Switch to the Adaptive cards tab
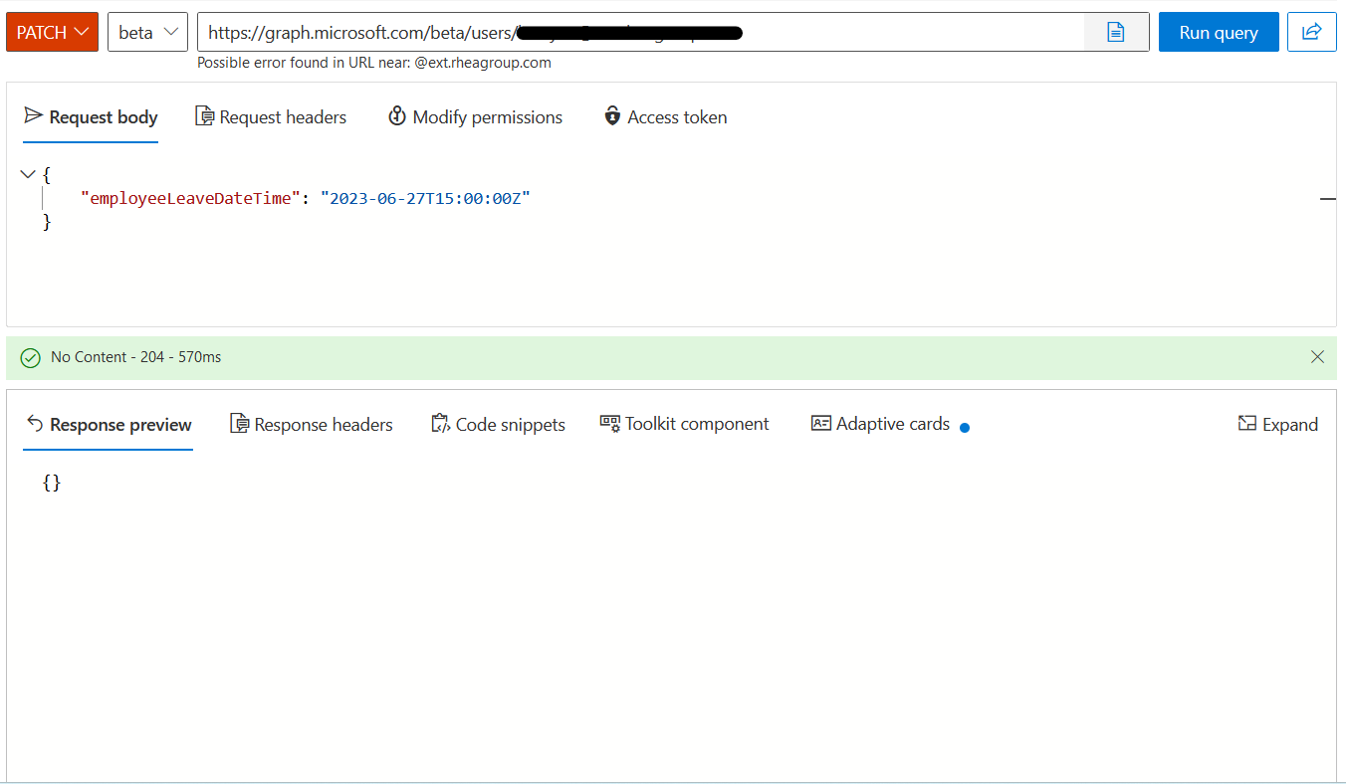The width and height of the screenshot is (1346, 784). click(x=880, y=423)
